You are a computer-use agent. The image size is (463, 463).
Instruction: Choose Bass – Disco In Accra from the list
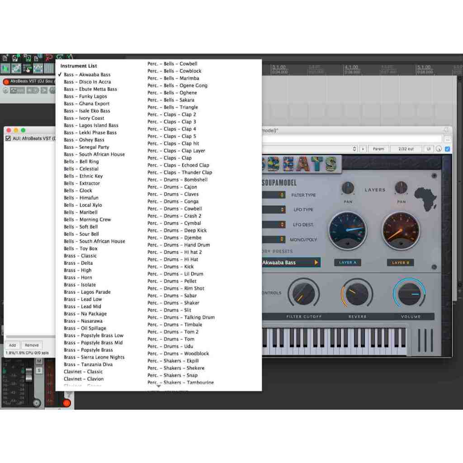87,82
